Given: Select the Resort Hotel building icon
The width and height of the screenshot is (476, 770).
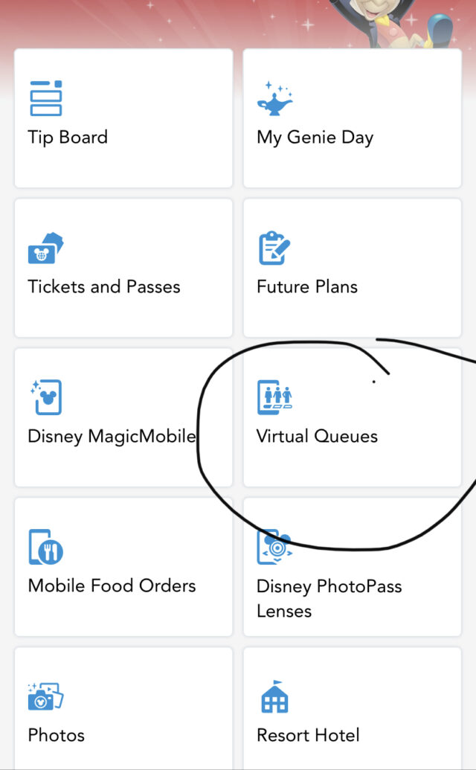Looking at the screenshot, I should click(x=275, y=696).
